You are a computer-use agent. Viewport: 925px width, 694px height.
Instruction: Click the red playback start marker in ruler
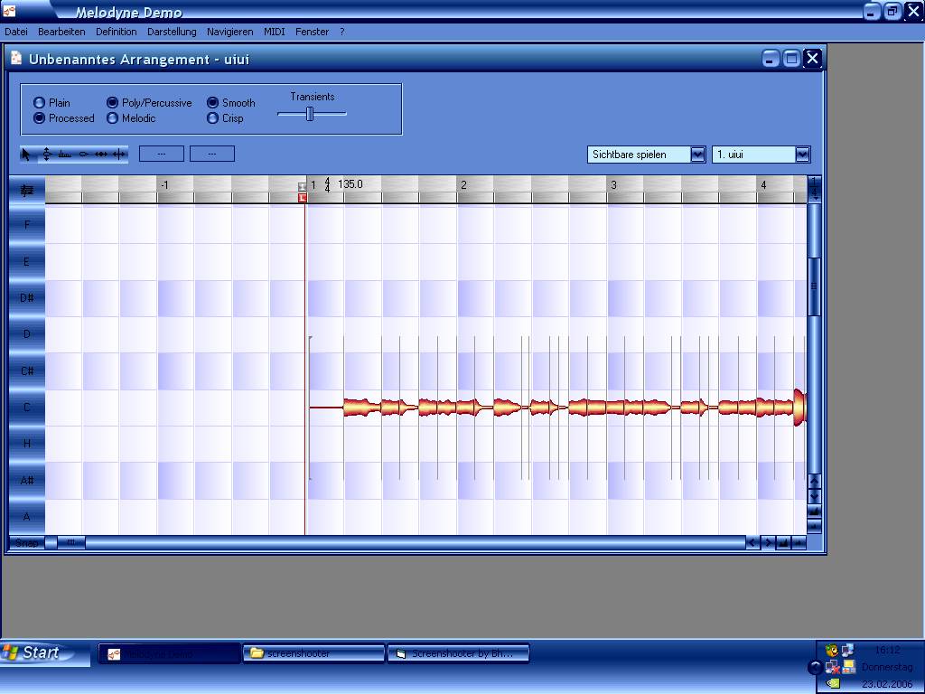(303, 198)
